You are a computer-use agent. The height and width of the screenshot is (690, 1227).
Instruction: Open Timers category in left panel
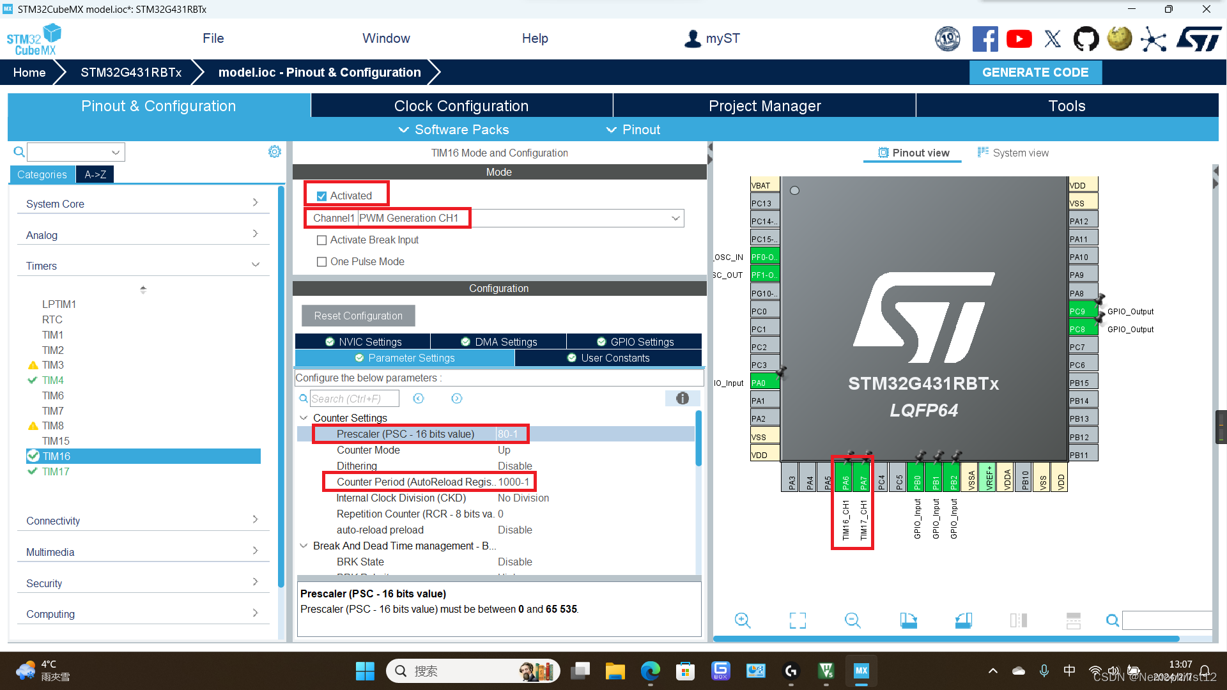(42, 265)
